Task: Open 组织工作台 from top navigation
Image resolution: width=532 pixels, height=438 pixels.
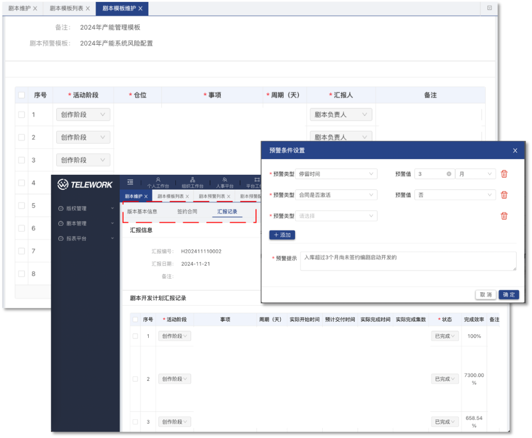Action: [193, 183]
